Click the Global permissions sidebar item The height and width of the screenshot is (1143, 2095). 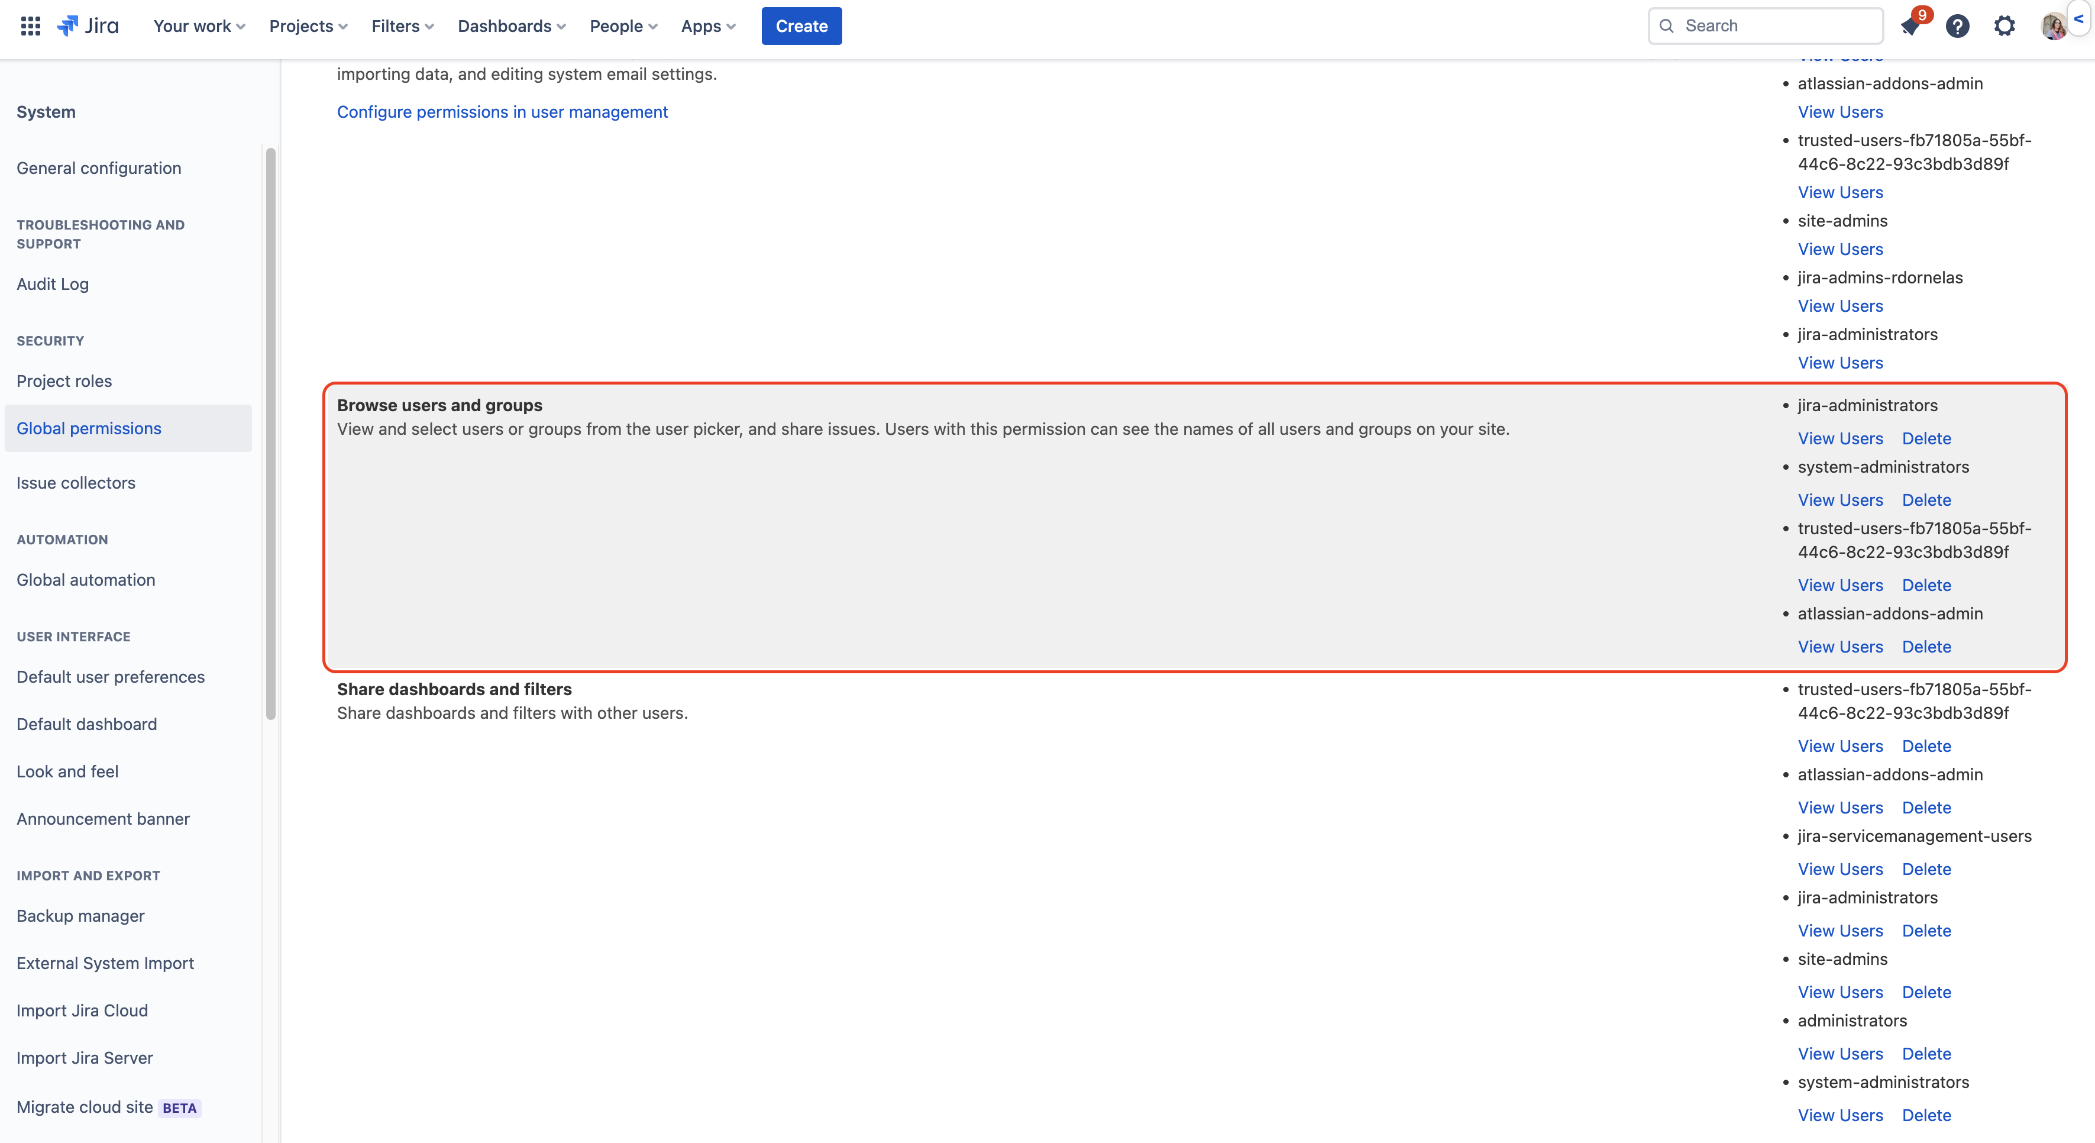(x=89, y=427)
